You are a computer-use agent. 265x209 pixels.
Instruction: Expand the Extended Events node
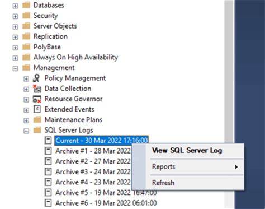pos(26,110)
